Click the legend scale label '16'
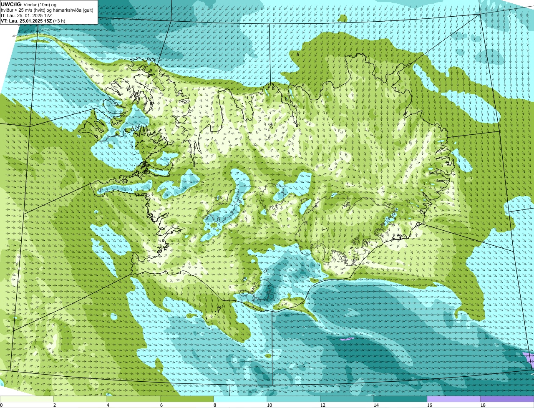This screenshot has height=408, width=534. [x=430, y=405]
